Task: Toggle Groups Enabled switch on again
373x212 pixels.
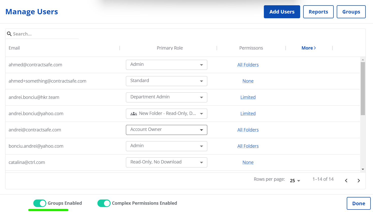Action: [x=40, y=203]
